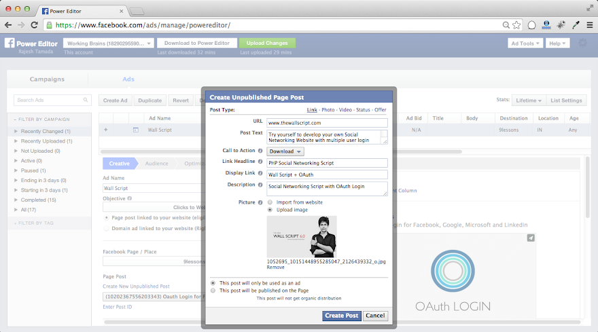The height and width of the screenshot is (332, 598).
Task: Switch to the Ads tab
Action: [x=128, y=79]
